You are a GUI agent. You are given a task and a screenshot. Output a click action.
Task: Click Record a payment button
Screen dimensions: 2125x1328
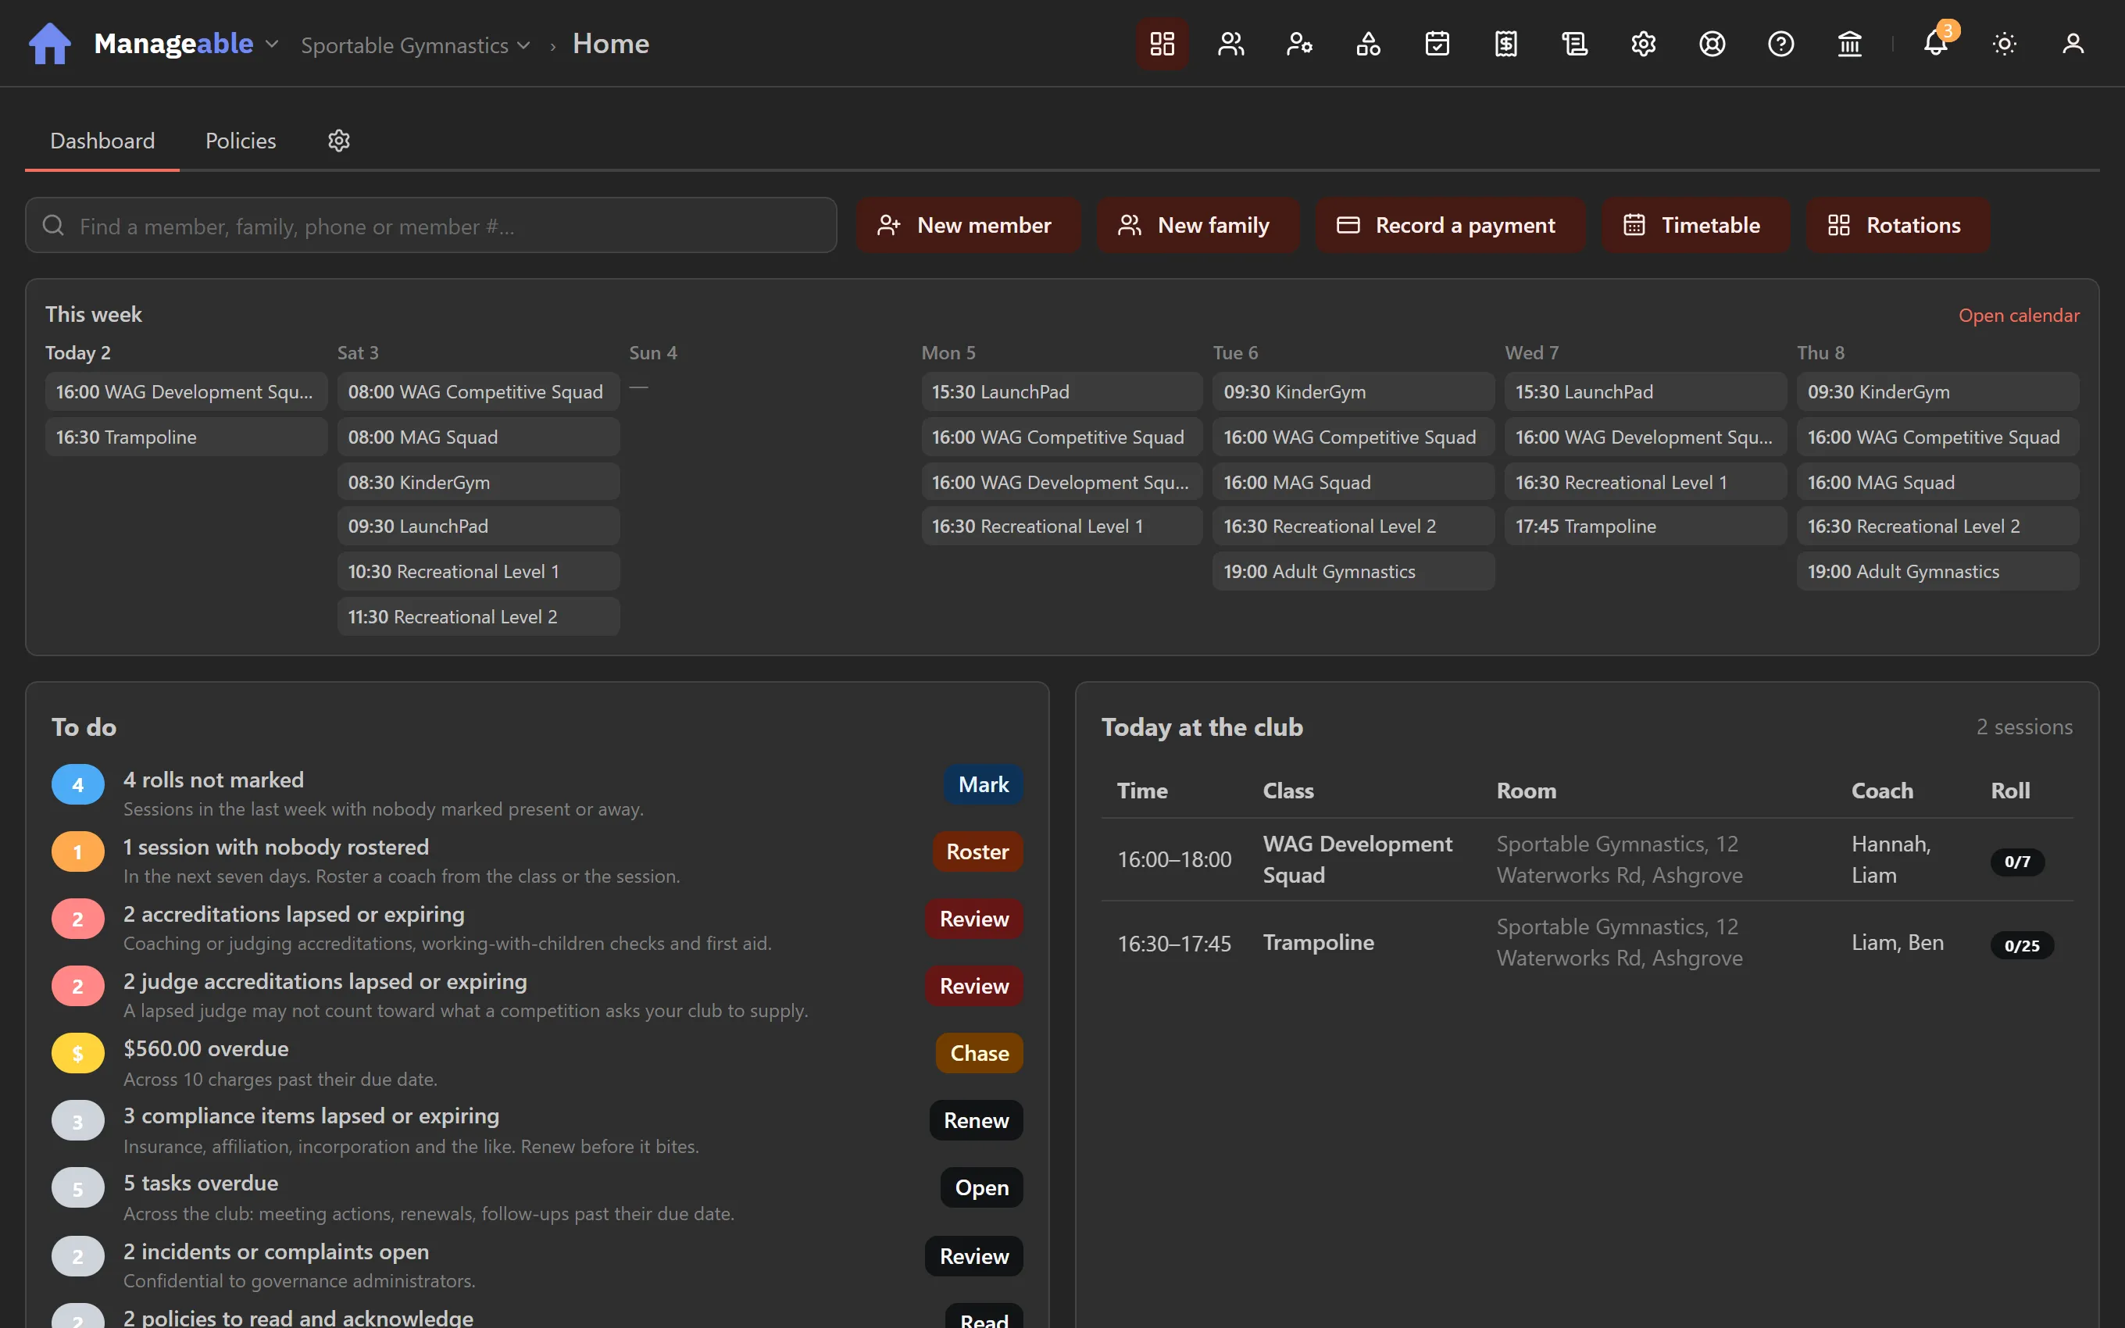(1450, 226)
